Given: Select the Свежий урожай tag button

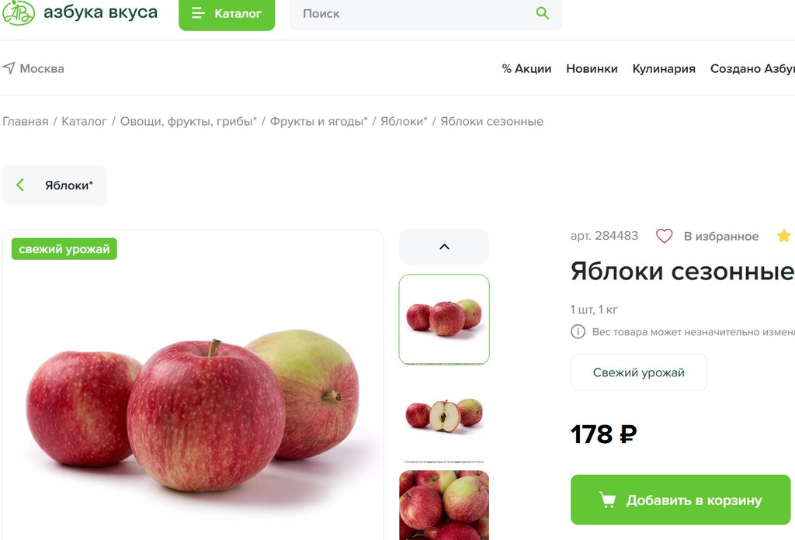Looking at the screenshot, I should click(639, 372).
